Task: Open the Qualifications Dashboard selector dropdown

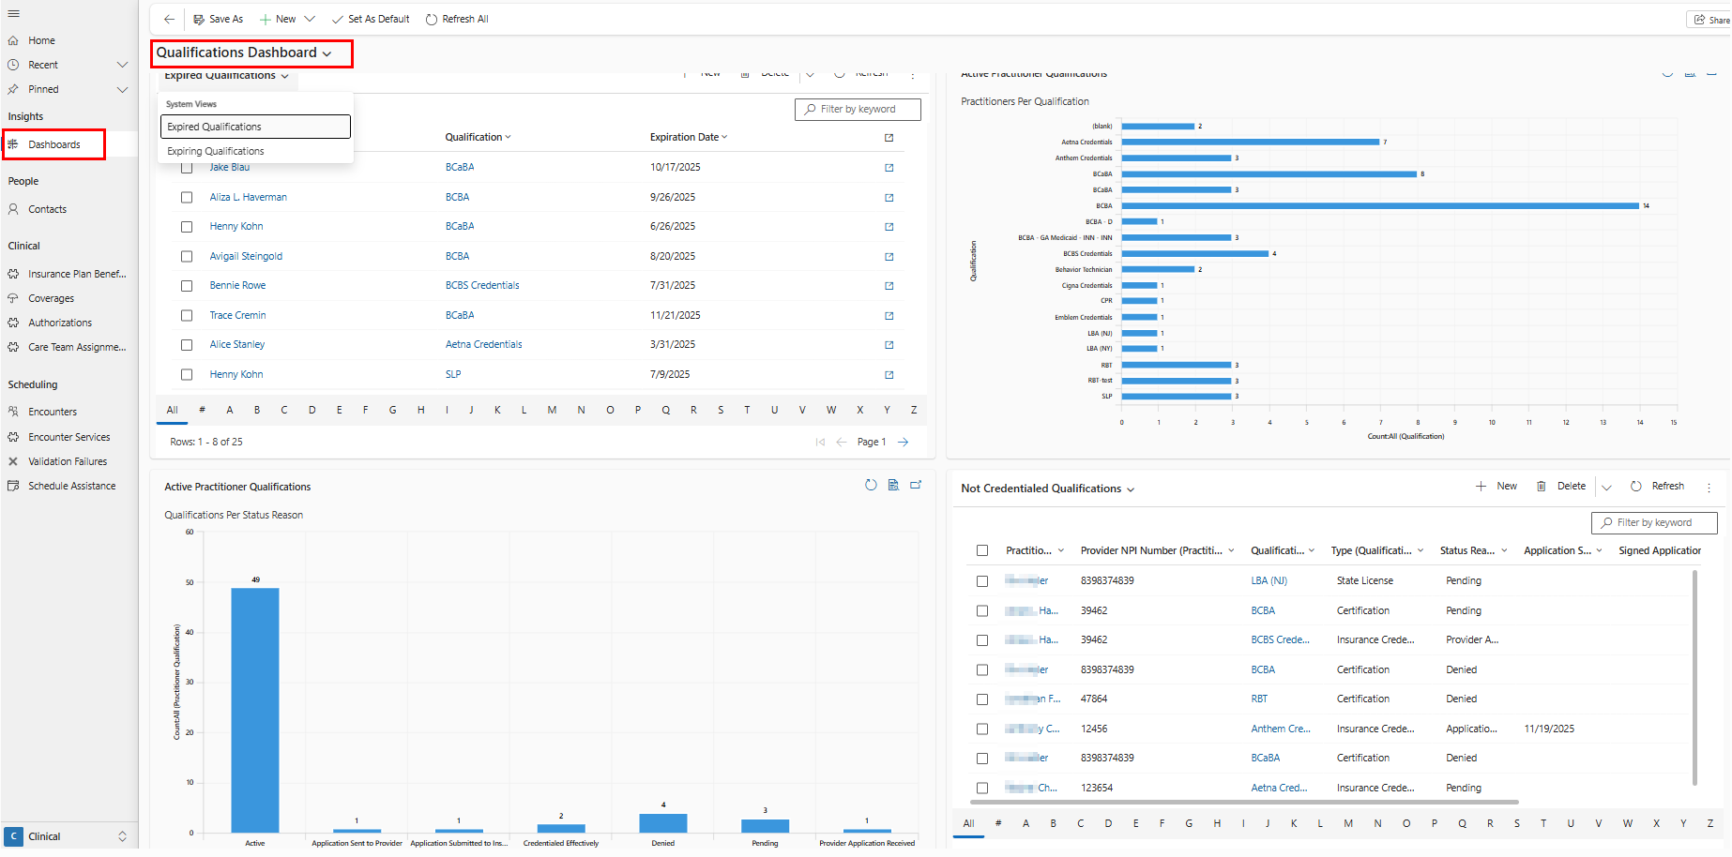Action: tap(244, 53)
